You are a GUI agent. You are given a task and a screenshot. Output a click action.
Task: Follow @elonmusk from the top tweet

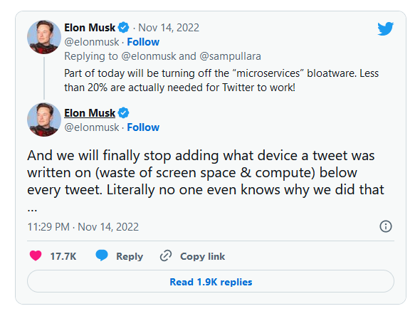(143, 42)
